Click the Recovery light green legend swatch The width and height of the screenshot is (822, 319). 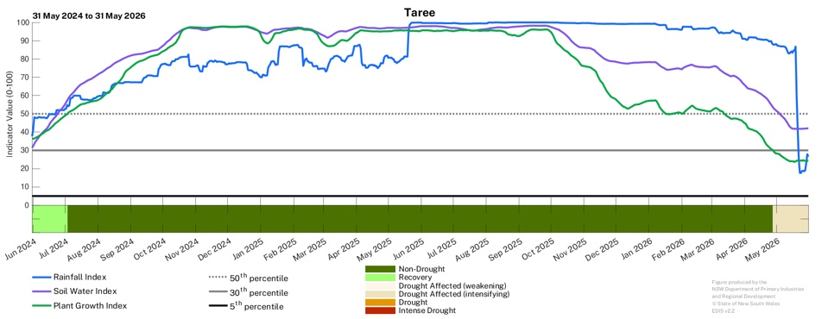380,277
